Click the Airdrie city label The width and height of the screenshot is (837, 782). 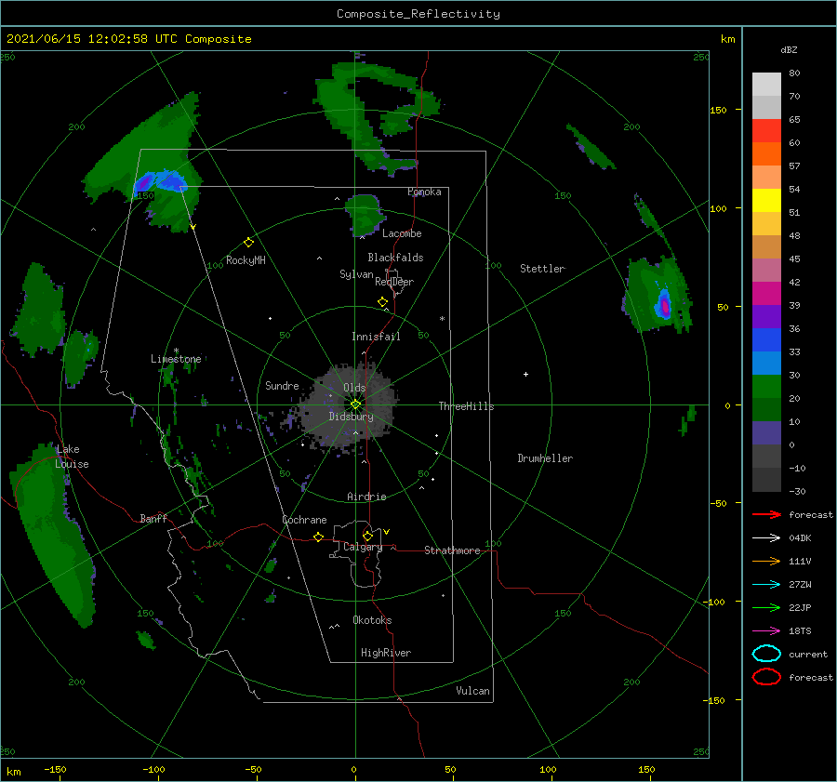(x=366, y=497)
